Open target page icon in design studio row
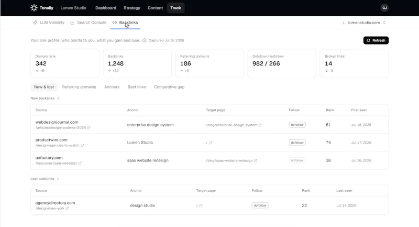This screenshot has height=227, width=419. (201, 206)
